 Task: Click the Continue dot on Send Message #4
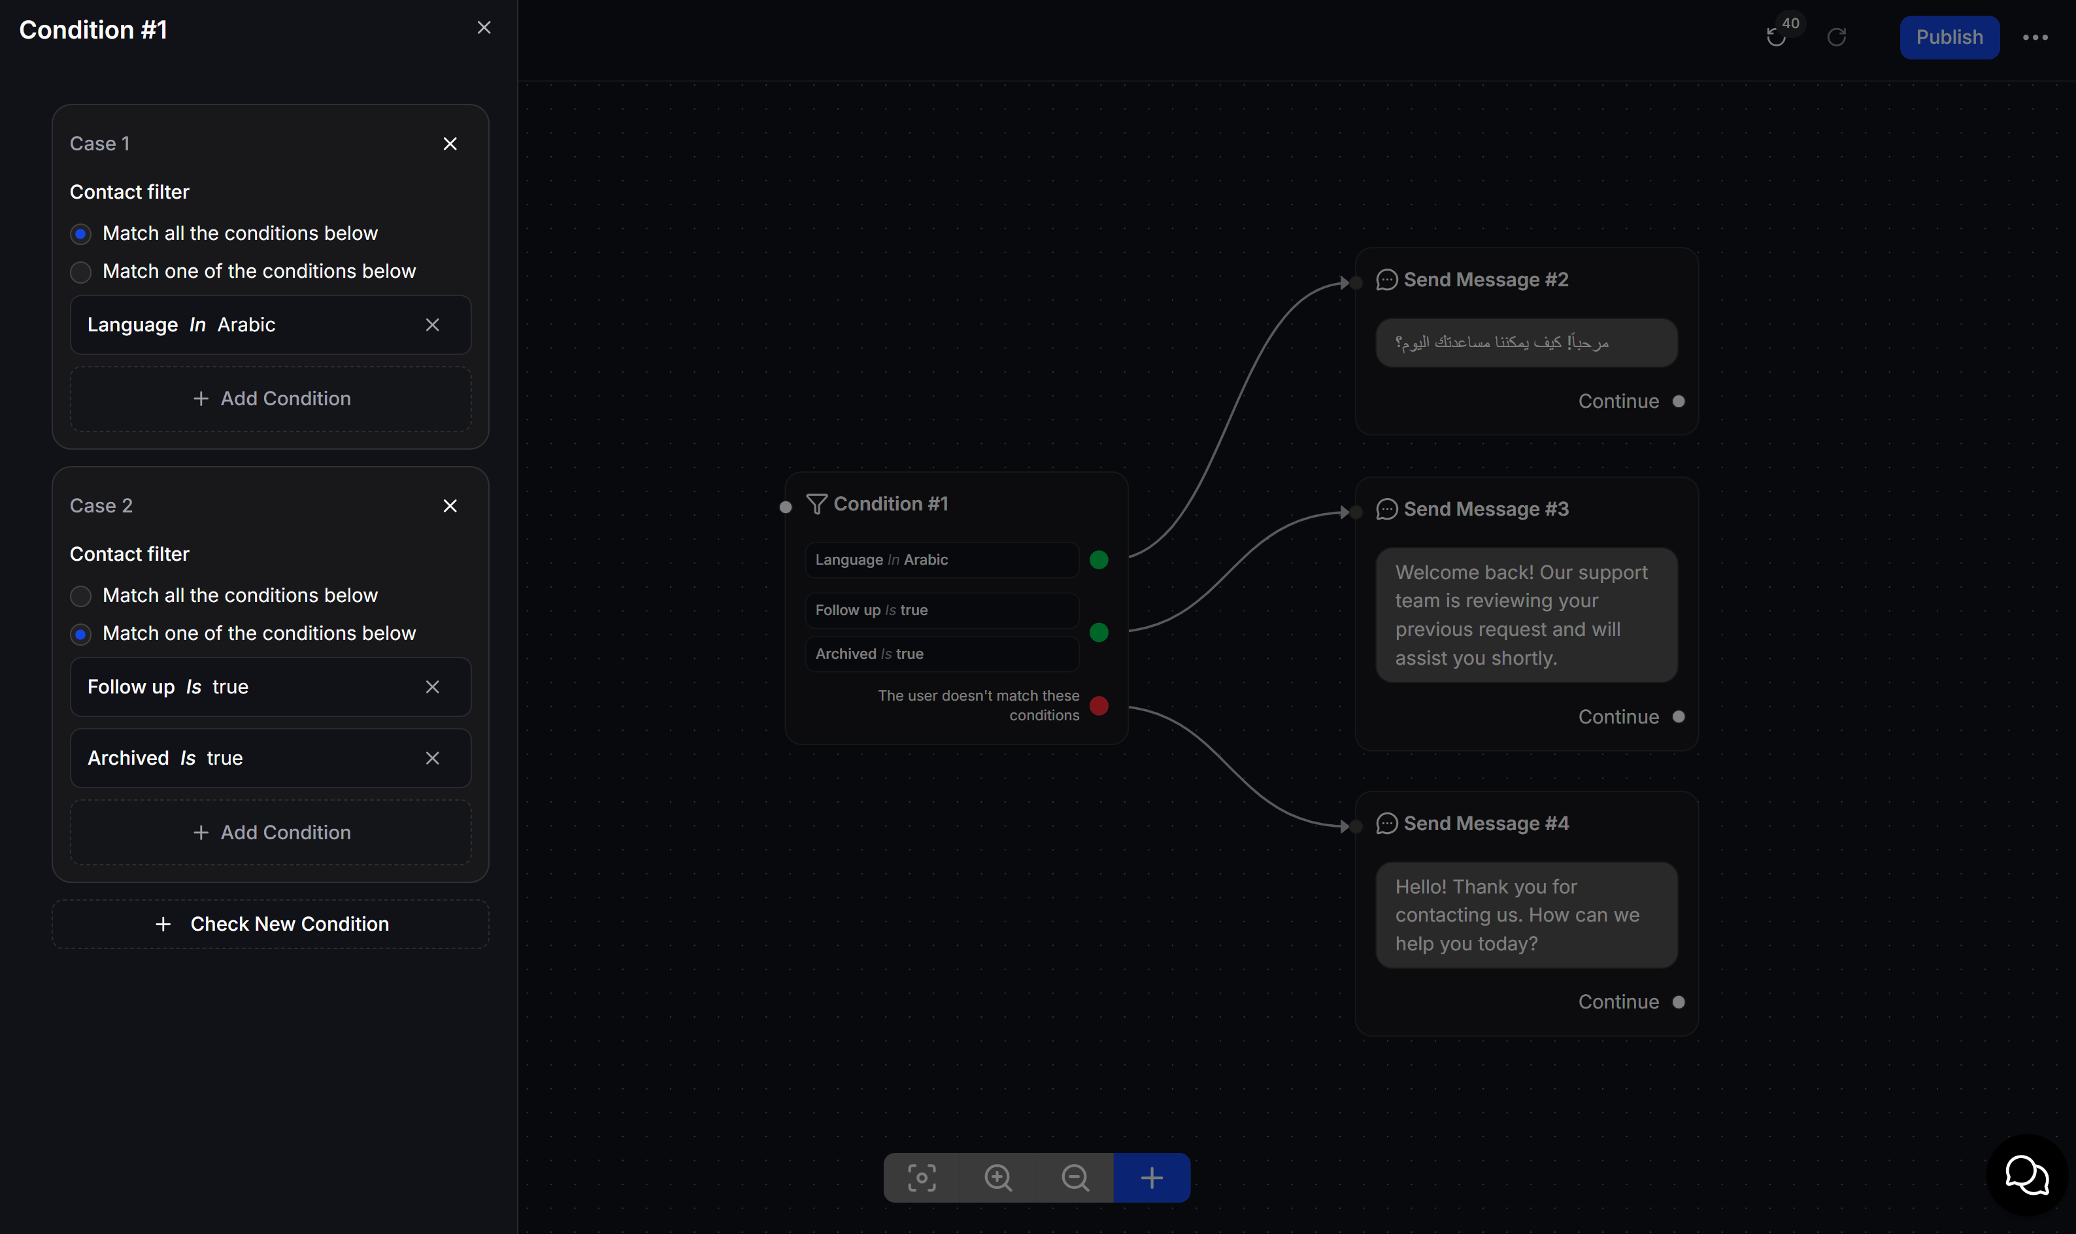[1679, 1002]
